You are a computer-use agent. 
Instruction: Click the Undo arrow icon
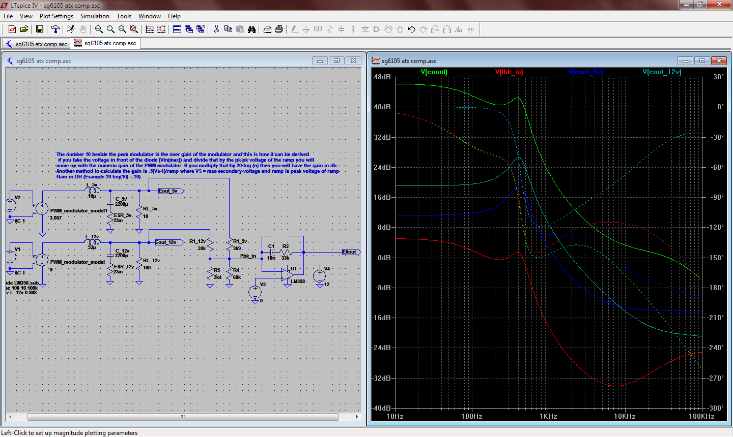(412, 29)
